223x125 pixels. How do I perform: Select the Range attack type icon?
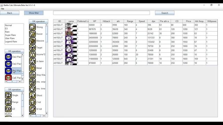[8, 102]
